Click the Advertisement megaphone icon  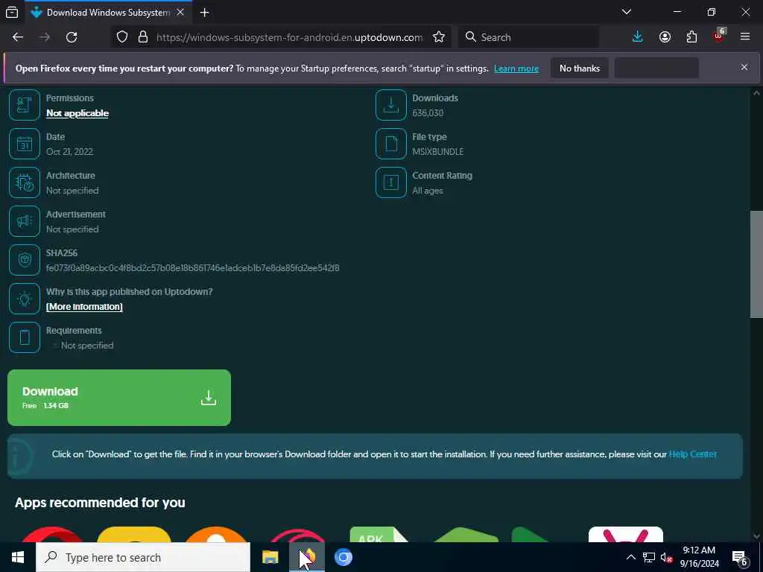coord(25,221)
